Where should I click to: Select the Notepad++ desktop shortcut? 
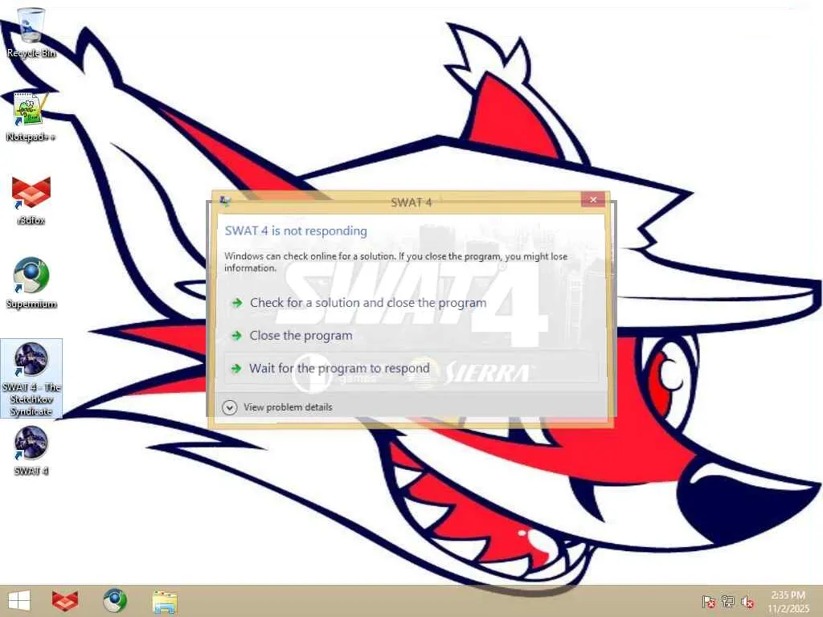pyautogui.click(x=31, y=116)
